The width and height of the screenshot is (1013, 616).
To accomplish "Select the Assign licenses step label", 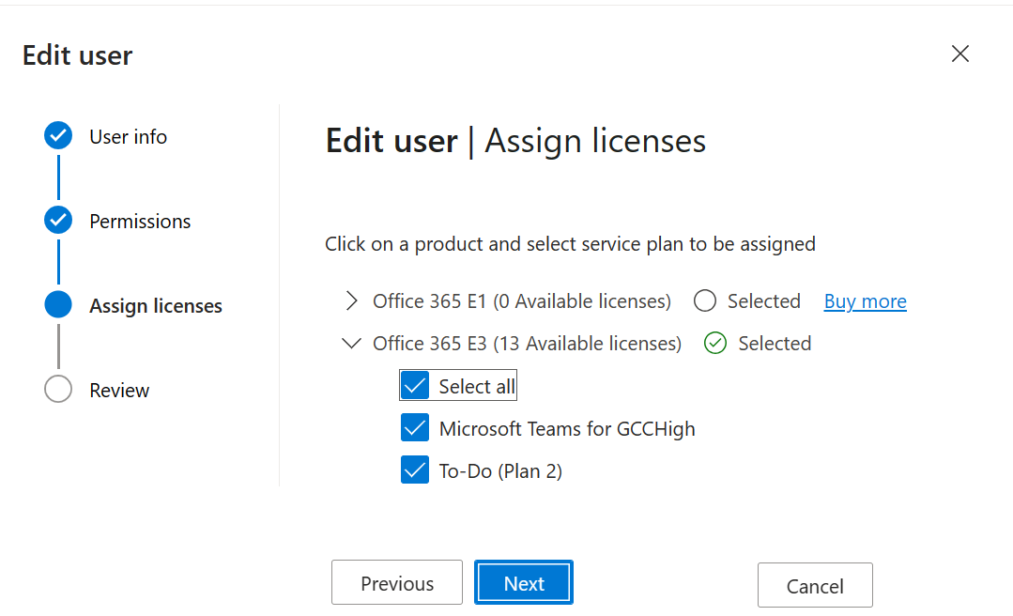I will 156,306.
